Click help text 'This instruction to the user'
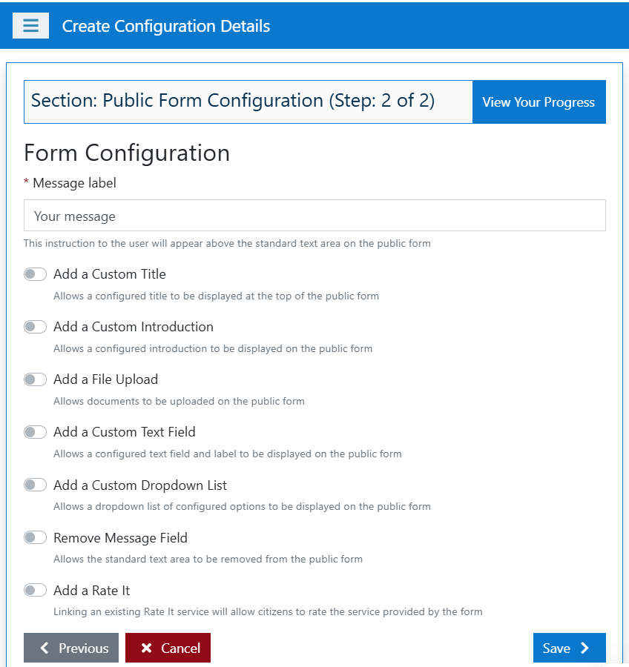The width and height of the screenshot is (629, 667). (x=227, y=243)
